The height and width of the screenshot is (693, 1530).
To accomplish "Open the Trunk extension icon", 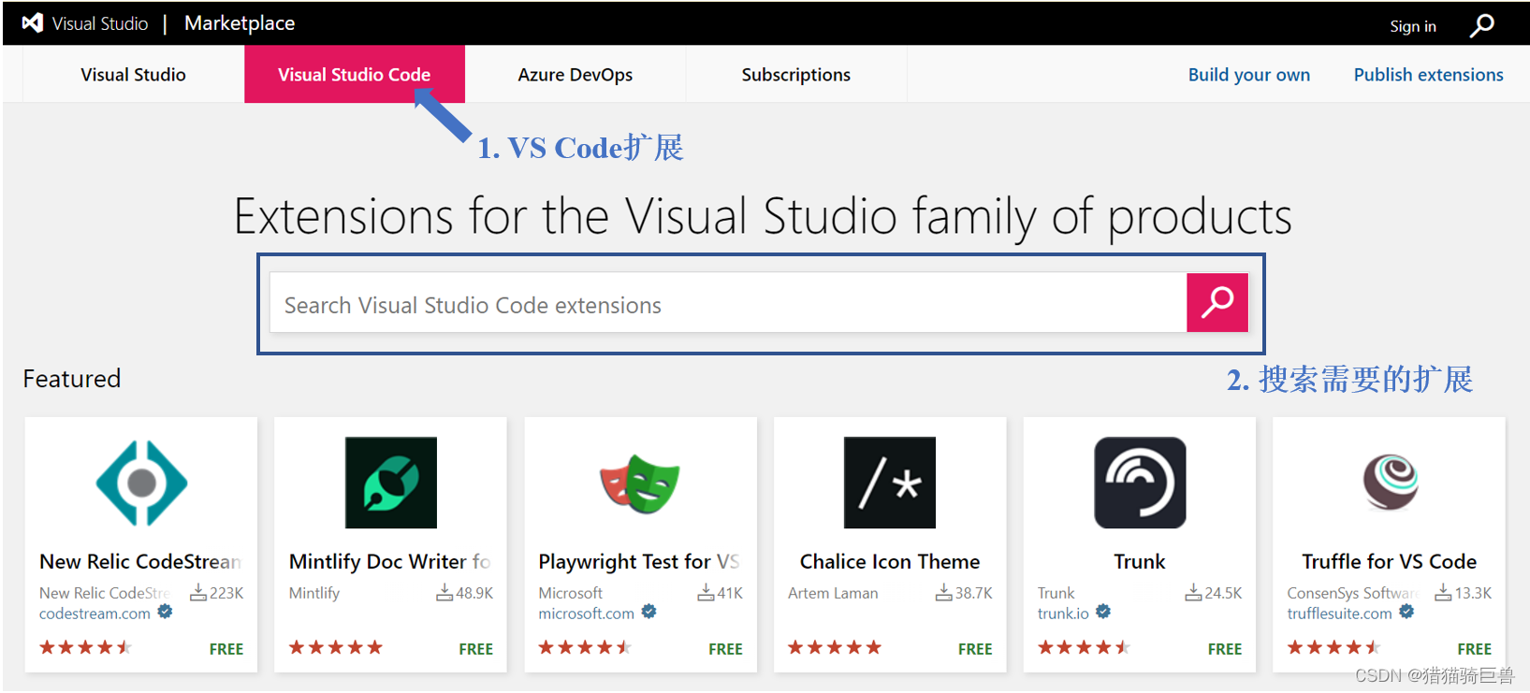I will pyautogui.click(x=1139, y=483).
